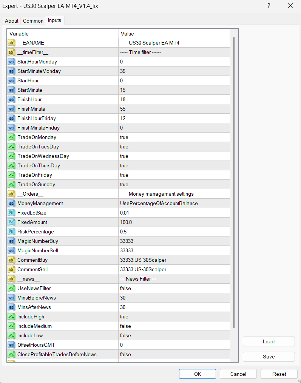Viewport: 301px width, 383px height.
Task: Click the Reset button
Action: [279, 374]
